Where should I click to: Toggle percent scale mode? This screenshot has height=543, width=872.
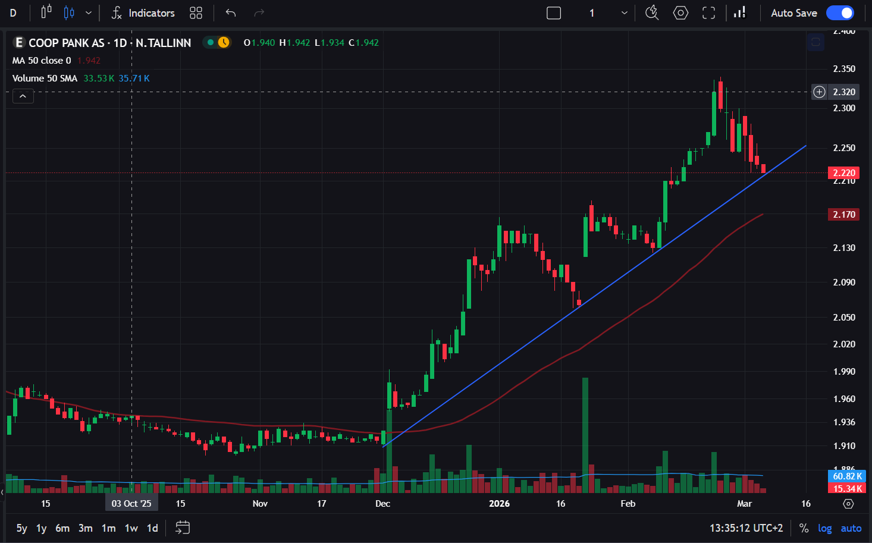(804, 528)
